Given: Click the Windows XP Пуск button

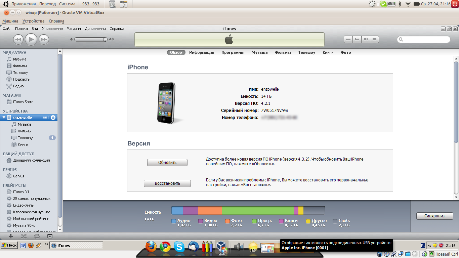Looking at the screenshot, I should pyautogui.click(x=9, y=246).
